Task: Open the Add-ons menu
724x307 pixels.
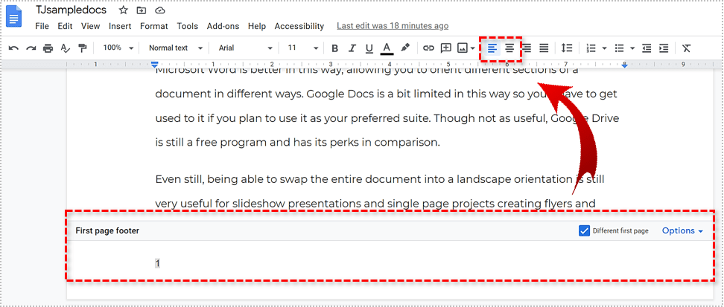Action: pos(223,26)
